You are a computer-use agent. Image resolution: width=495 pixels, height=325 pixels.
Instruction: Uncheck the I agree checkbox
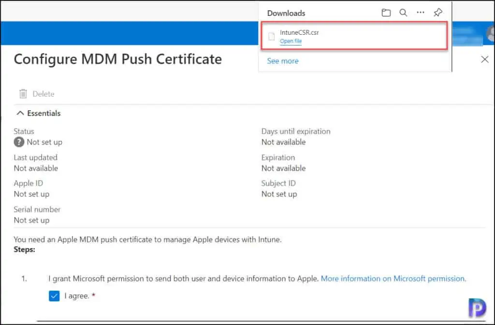point(54,296)
